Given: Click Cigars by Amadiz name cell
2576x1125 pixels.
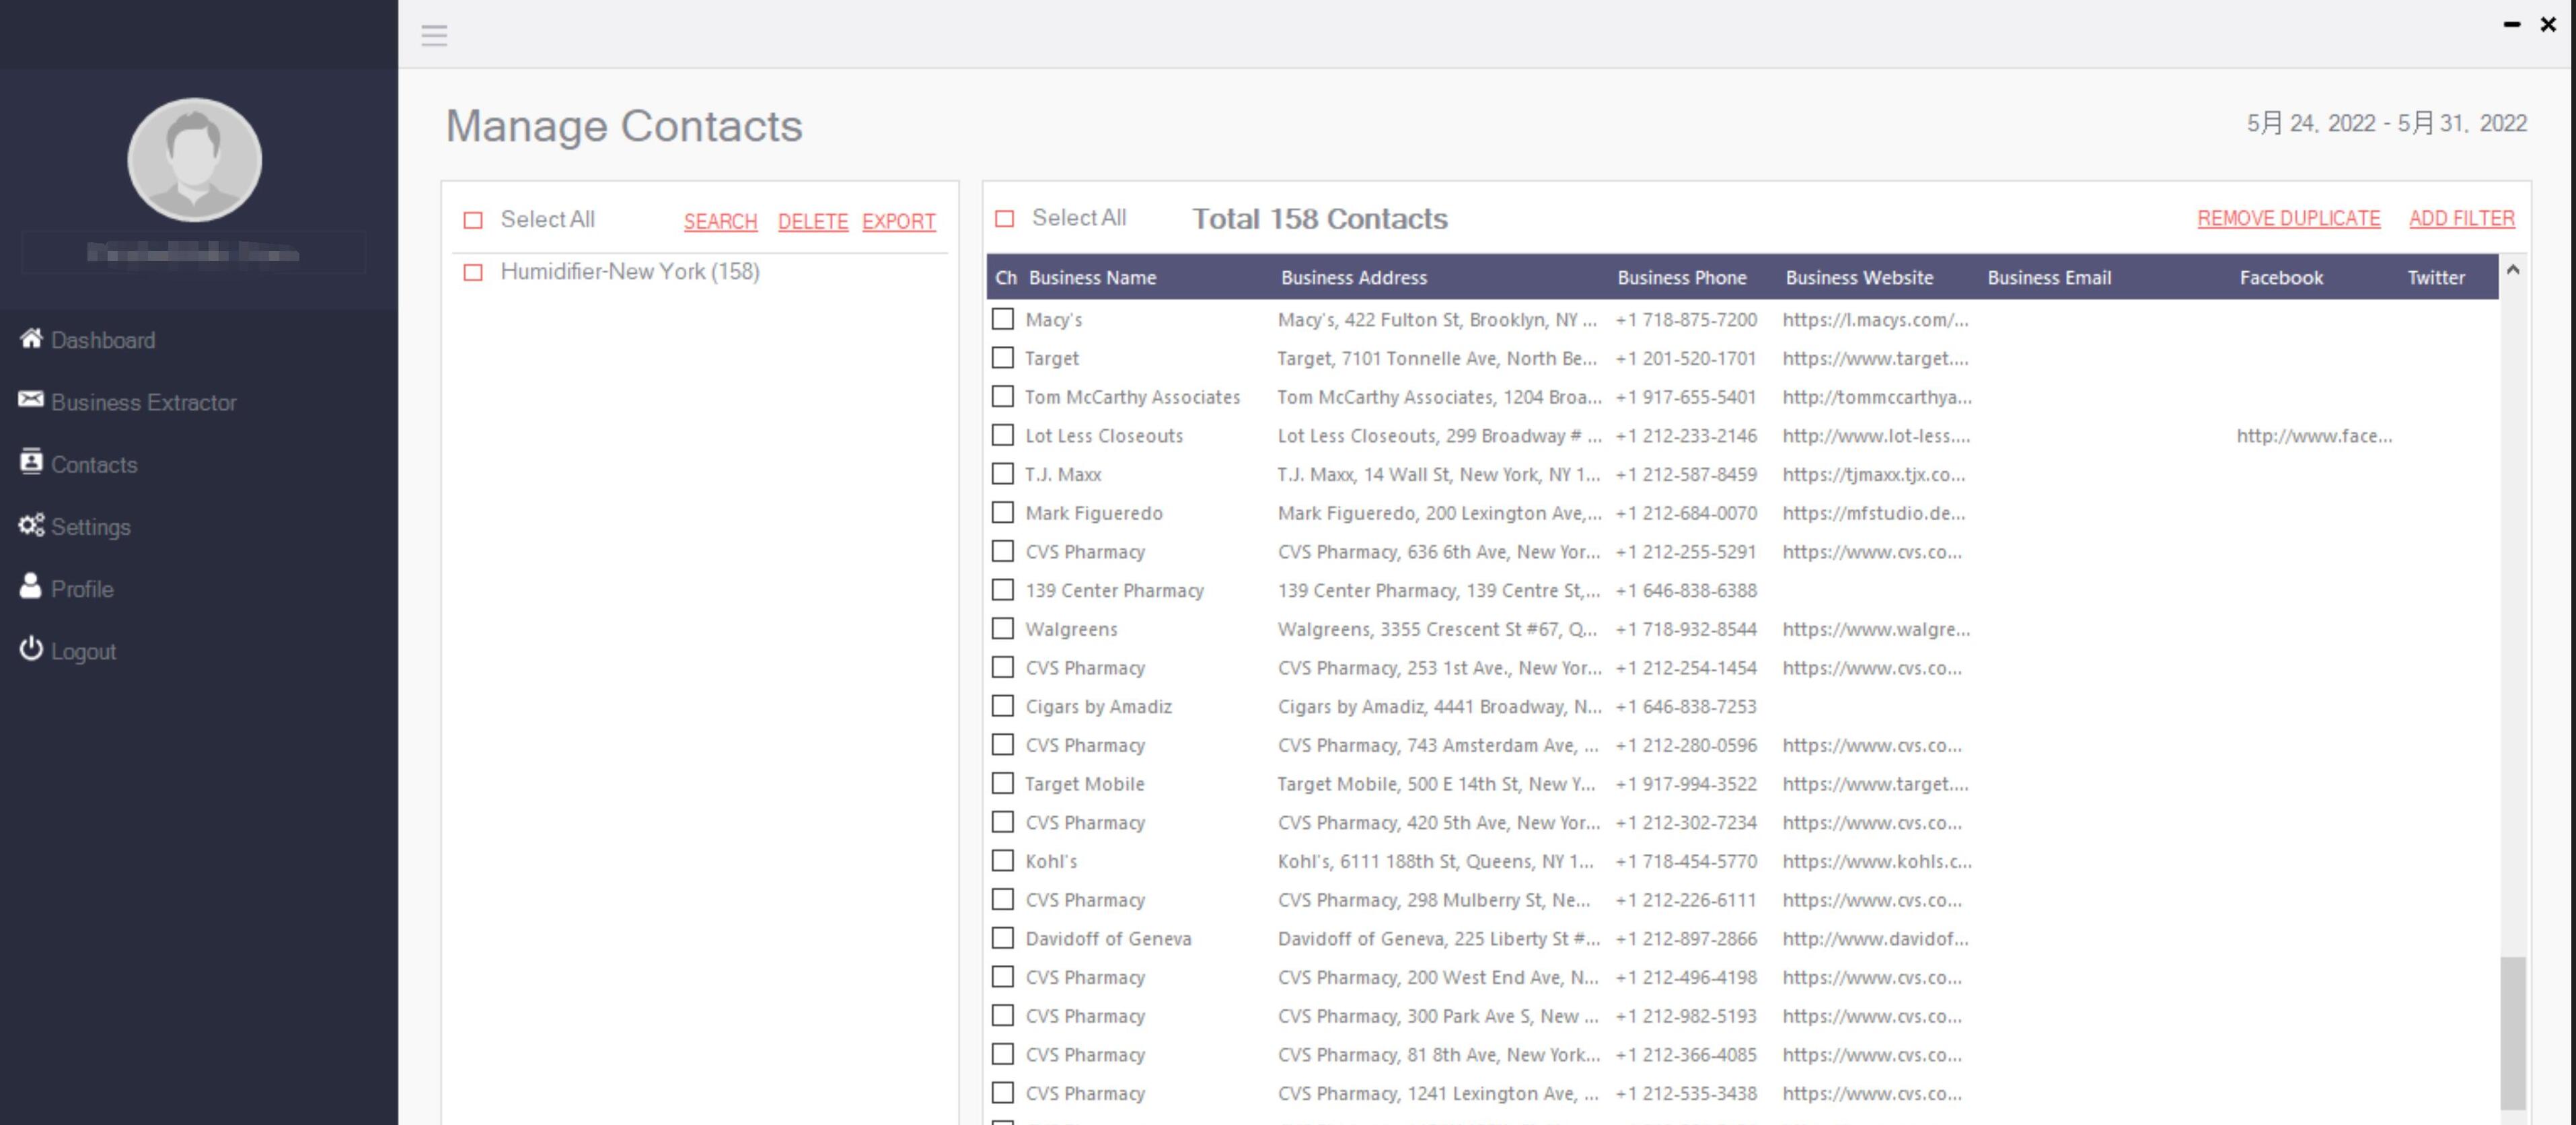Looking at the screenshot, I should click(x=1098, y=706).
